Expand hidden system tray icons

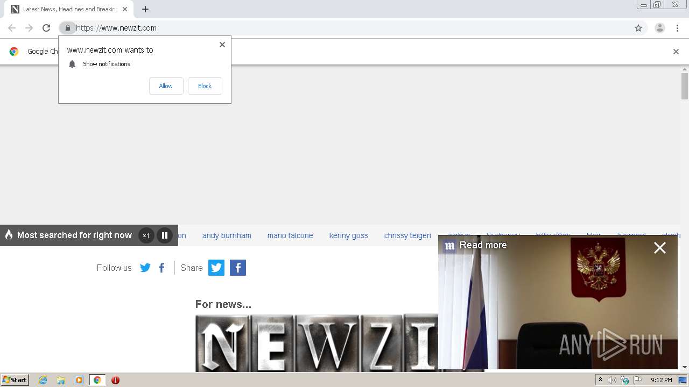(600, 380)
